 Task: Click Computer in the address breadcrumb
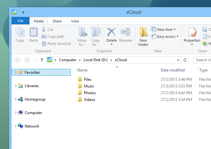(x=68, y=60)
